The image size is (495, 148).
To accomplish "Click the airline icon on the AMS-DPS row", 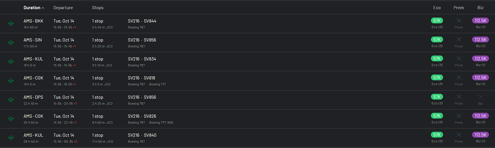I will pos(11,100).
